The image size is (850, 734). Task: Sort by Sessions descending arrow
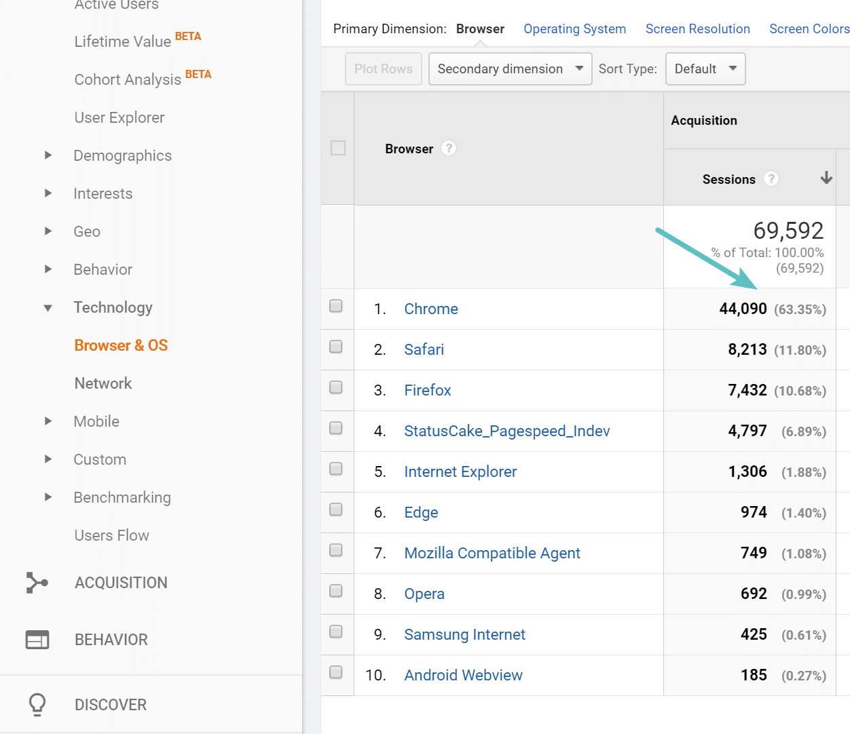[826, 178]
